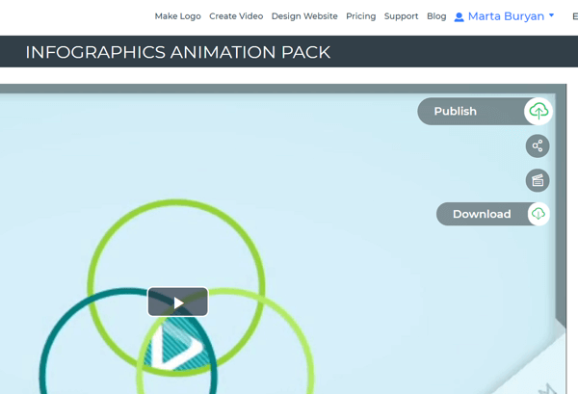This screenshot has width=578, height=394.
Task: Click the Download cloud icon
Action: (539, 214)
